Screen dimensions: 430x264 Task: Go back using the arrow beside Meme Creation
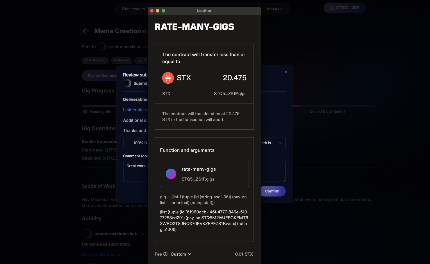(86, 31)
